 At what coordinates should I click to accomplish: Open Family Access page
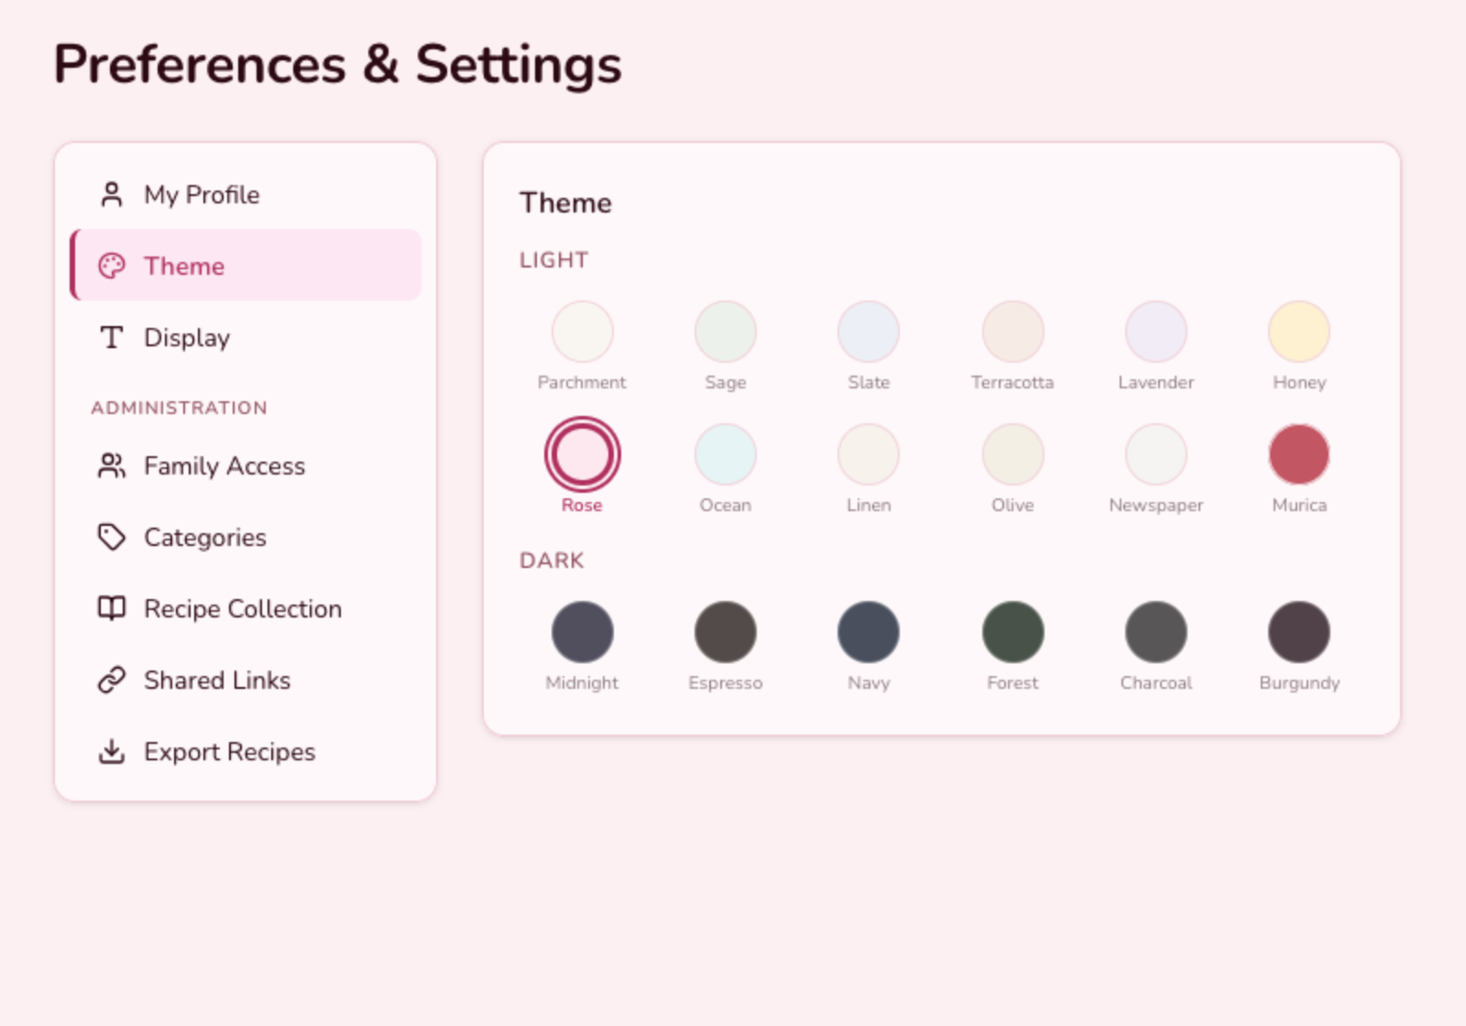(246, 465)
